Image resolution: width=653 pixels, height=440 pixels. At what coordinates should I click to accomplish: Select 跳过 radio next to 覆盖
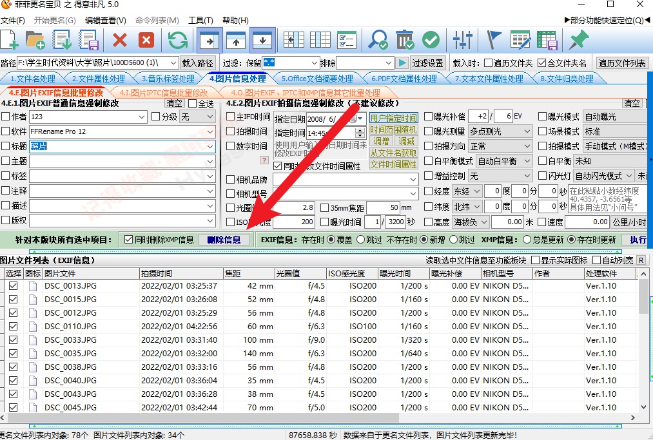360,240
